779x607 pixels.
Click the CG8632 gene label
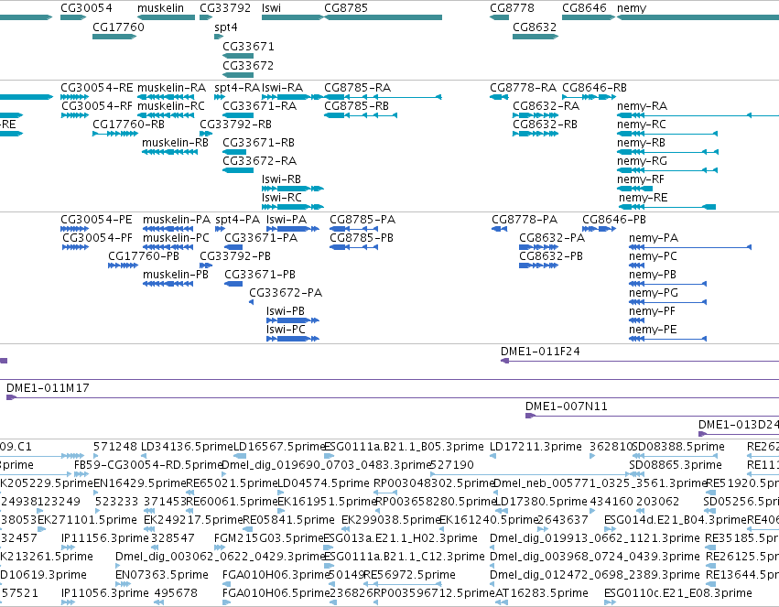click(535, 27)
